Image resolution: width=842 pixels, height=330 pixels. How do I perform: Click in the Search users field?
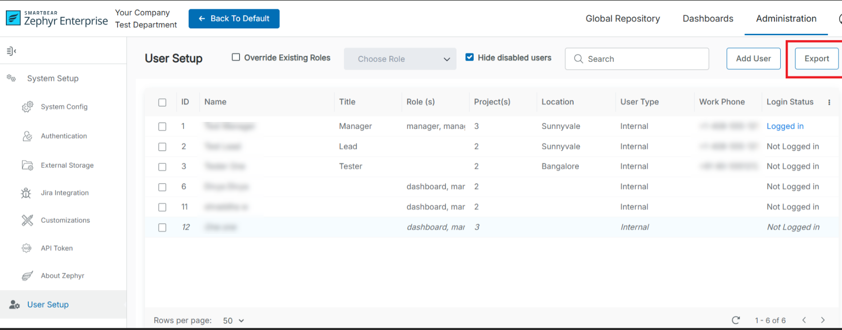(642, 59)
